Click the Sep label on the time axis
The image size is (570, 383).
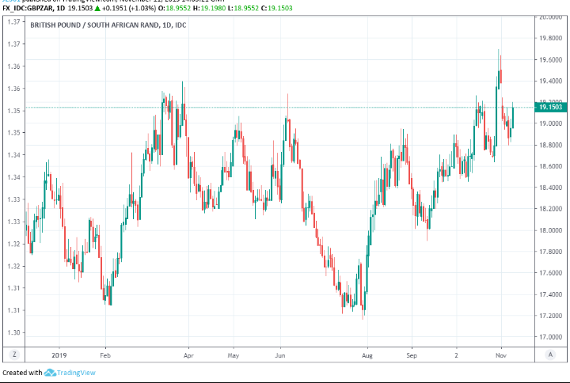412,355
